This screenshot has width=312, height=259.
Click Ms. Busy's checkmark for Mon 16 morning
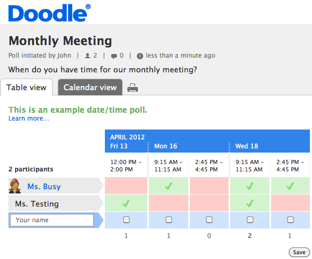[x=168, y=186]
